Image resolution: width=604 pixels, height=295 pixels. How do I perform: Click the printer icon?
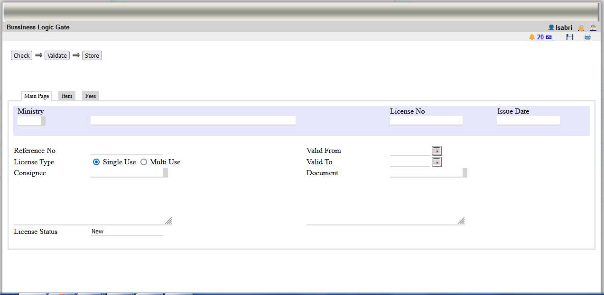[587, 37]
